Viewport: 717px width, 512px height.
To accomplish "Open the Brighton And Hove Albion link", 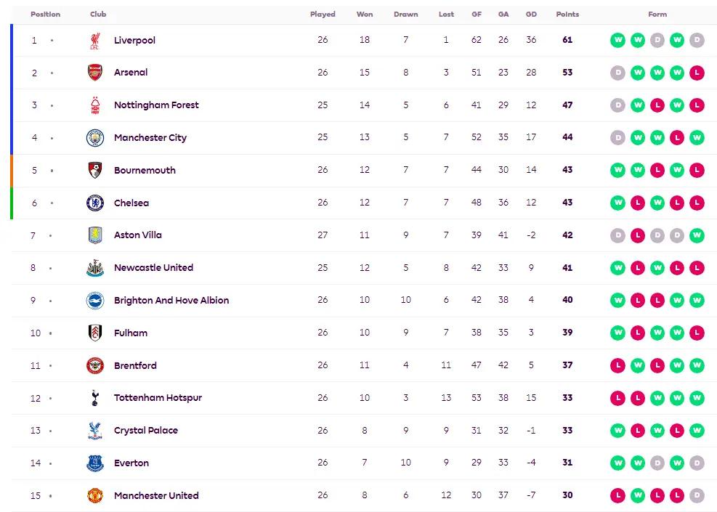I will pyautogui.click(x=171, y=301).
